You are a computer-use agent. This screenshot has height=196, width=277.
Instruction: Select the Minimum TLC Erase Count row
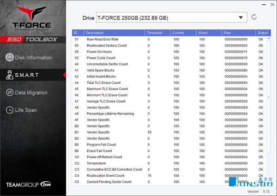coord(169,95)
